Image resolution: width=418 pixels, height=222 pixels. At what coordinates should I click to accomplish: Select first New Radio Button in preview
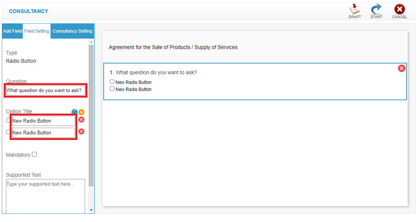112,82
